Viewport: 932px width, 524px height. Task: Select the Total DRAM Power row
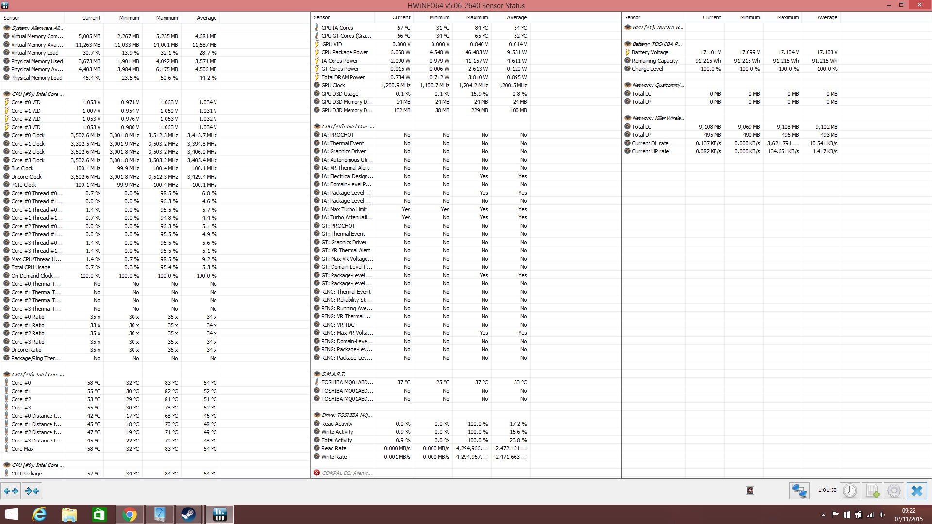coord(421,77)
